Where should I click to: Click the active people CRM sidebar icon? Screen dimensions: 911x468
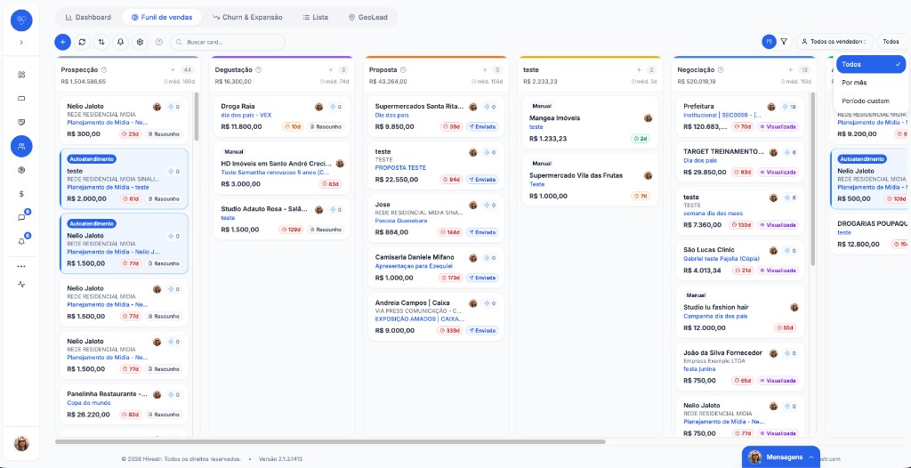[21, 146]
